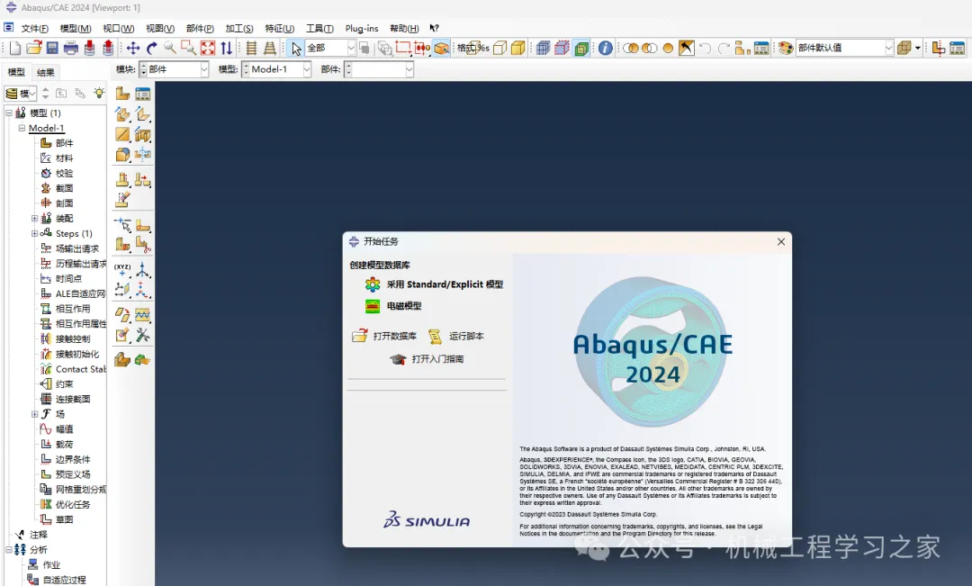Image resolution: width=972 pixels, height=586 pixels.
Task: Click 打开数据库 in start dialog
Action: (384, 336)
